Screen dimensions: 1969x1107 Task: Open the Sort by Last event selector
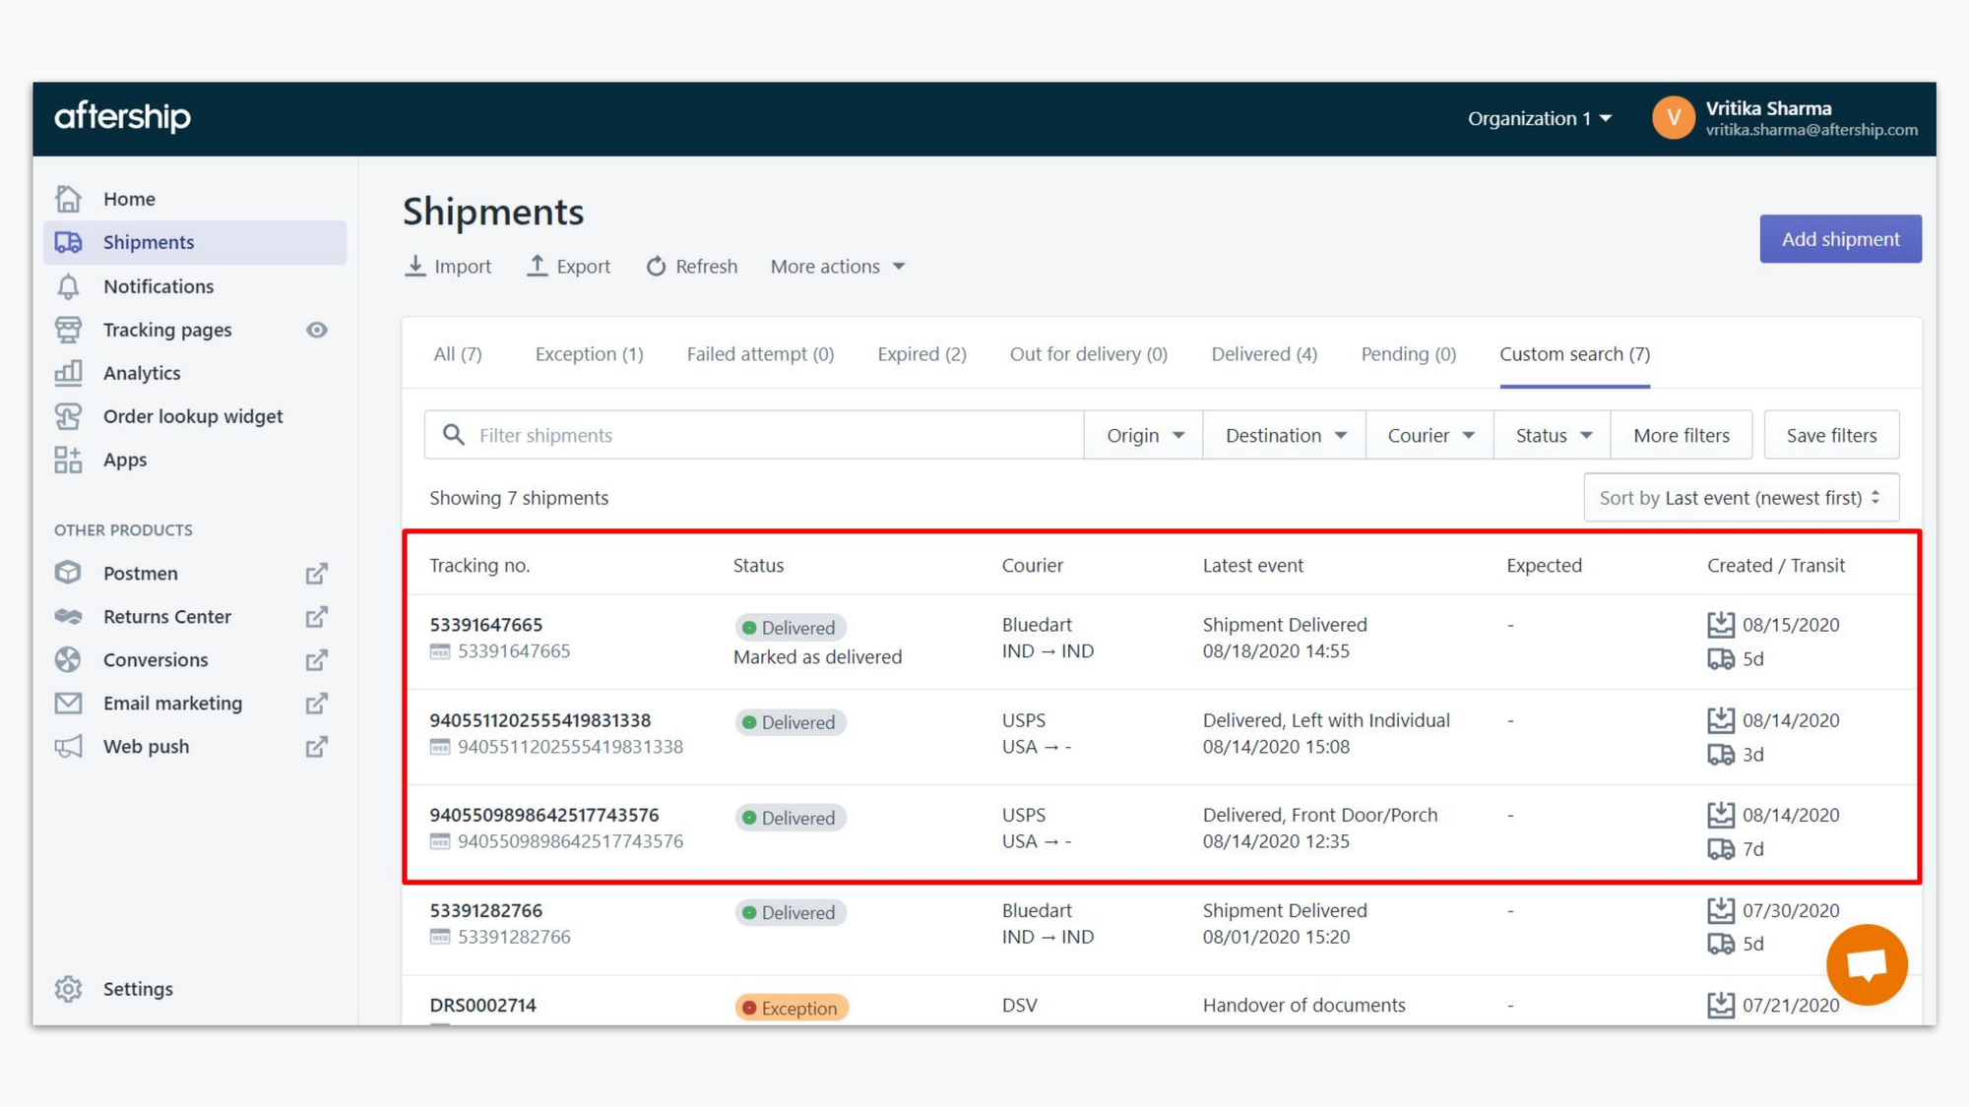(x=1740, y=498)
